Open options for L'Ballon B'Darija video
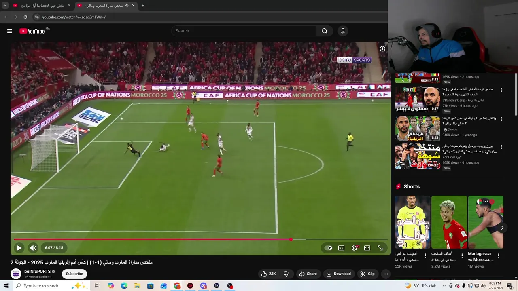 pyautogui.click(x=501, y=90)
